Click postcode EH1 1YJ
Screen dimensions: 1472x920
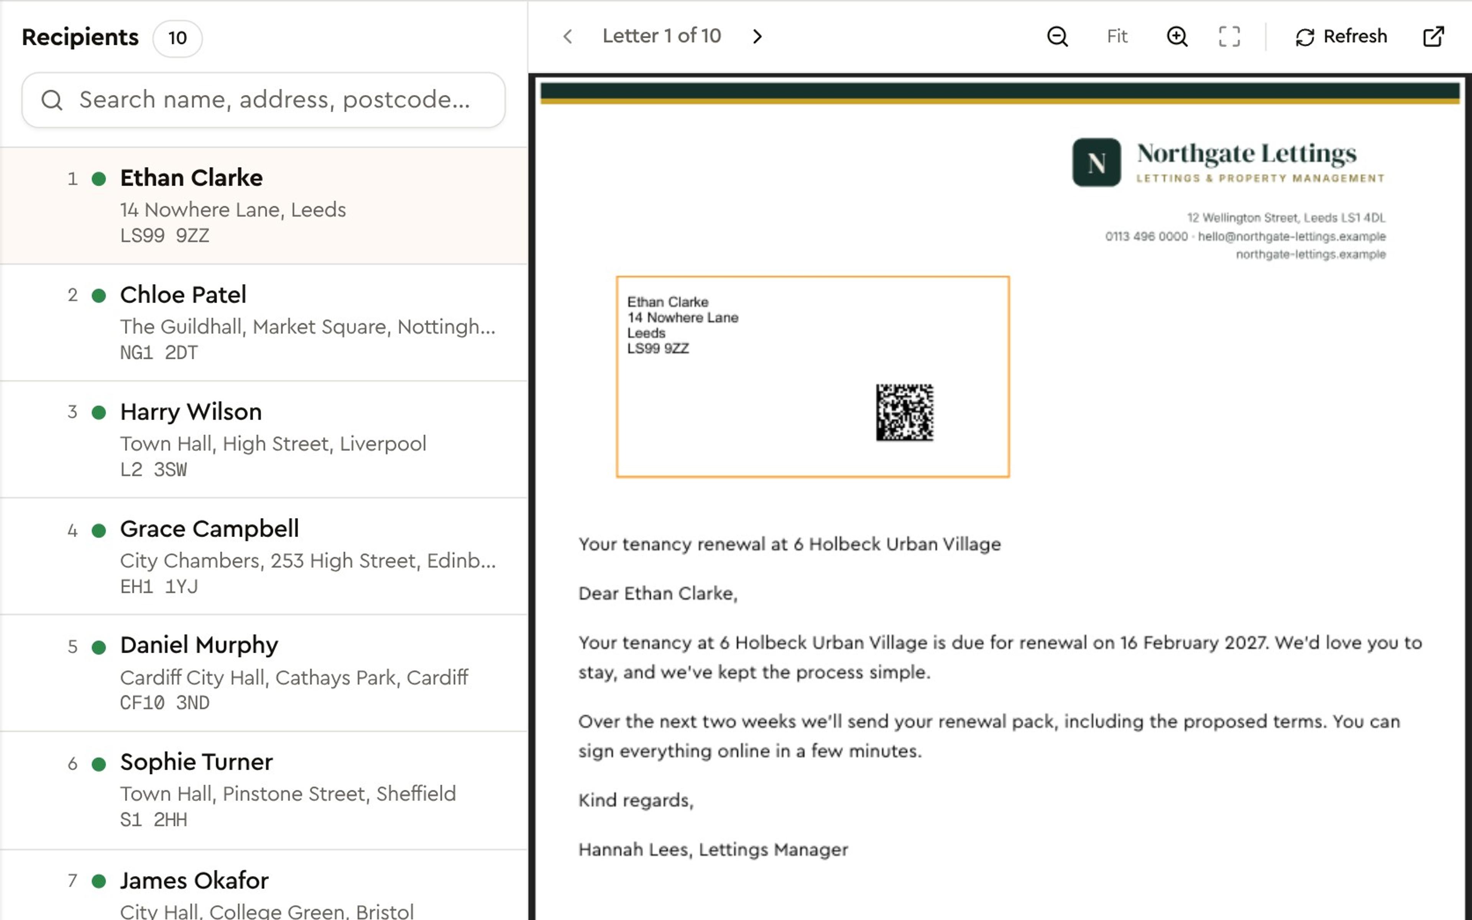159,586
